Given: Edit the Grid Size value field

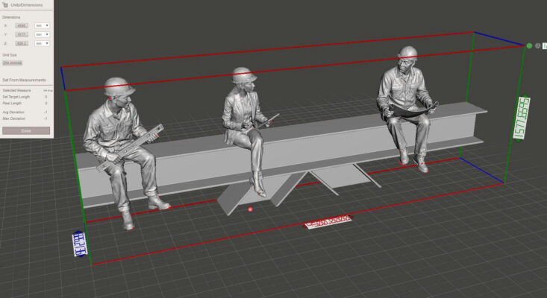Looking at the screenshot, I should (13, 63).
